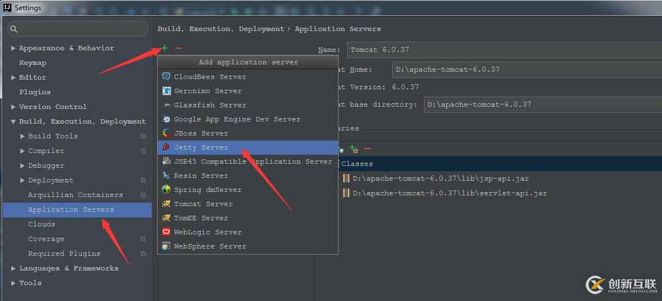Click Tomcat Version value 6.0.37
The height and width of the screenshot is (301, 662).
tap(405, 87)
